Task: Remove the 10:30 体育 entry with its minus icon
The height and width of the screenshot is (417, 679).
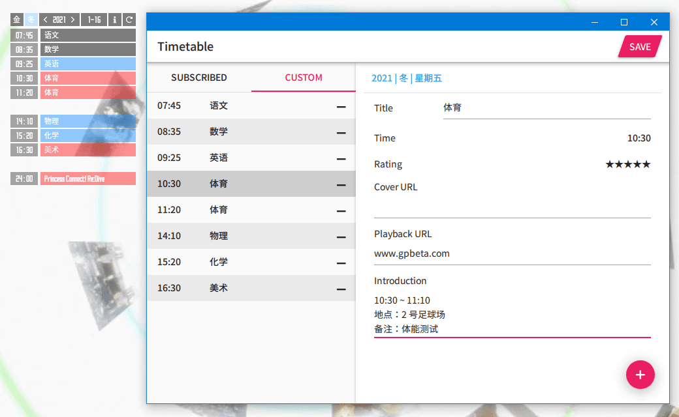Action: [x=341, y=184]
